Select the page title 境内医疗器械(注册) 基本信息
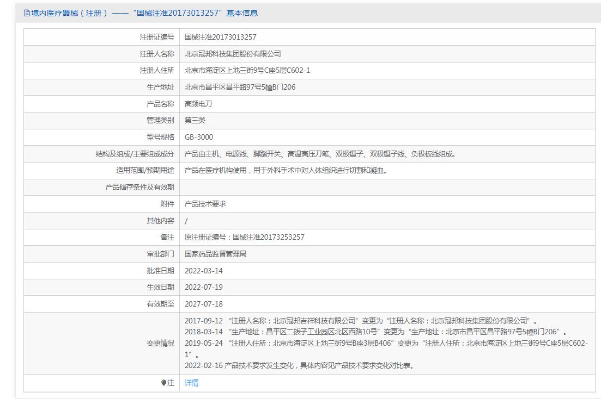This screenshot has width=601, height=399. (x=141, y=13)
